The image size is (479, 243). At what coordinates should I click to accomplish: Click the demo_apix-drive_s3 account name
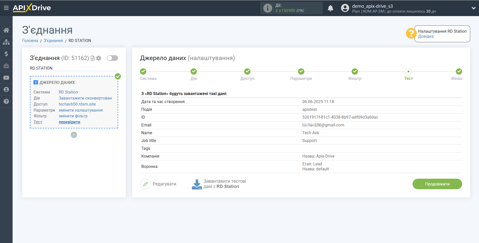(372, 6)
